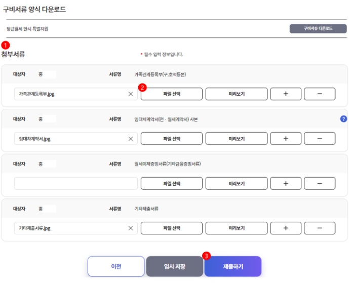
Task: Preview the 가족관계등록부 attachment
Action: (237, 94)
